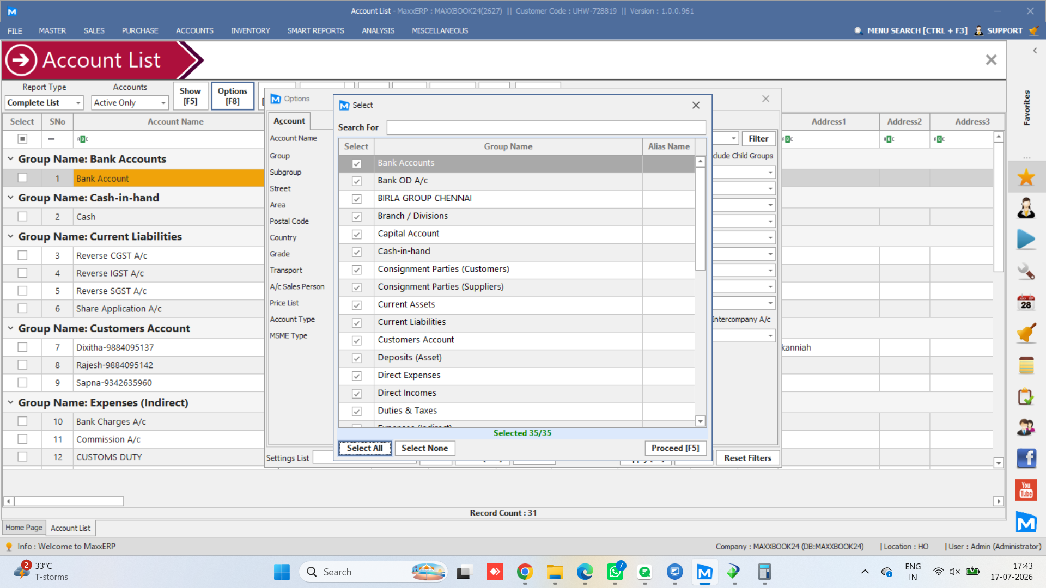Click the broom cleanup icon in the sidebar
The width and height of the screenshot is (1046, 588).
(x=1026, y=334)
